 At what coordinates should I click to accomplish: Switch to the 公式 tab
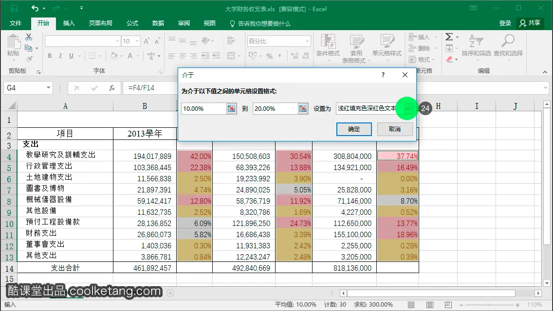pyautogui.click(x=132, y=23)
